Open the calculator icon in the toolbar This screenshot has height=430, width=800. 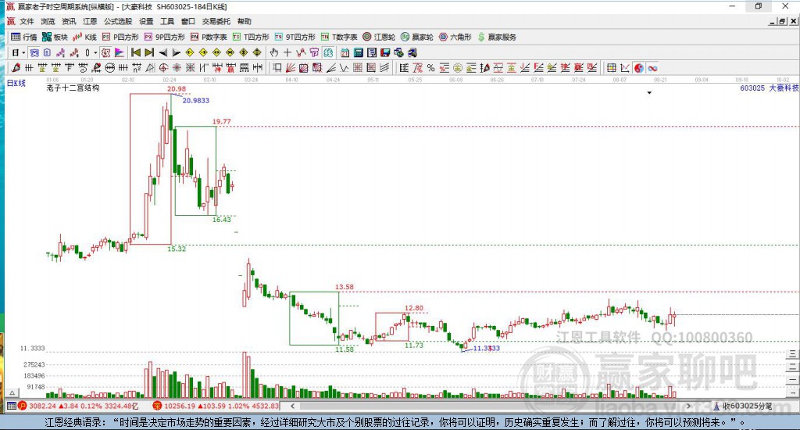(358, 52)
